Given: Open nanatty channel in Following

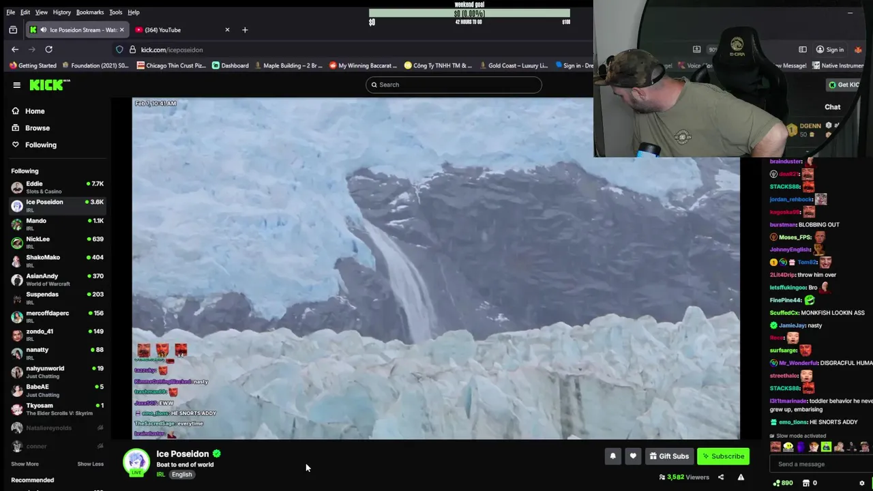Looking at the screenshot, I should pos(57,353).
